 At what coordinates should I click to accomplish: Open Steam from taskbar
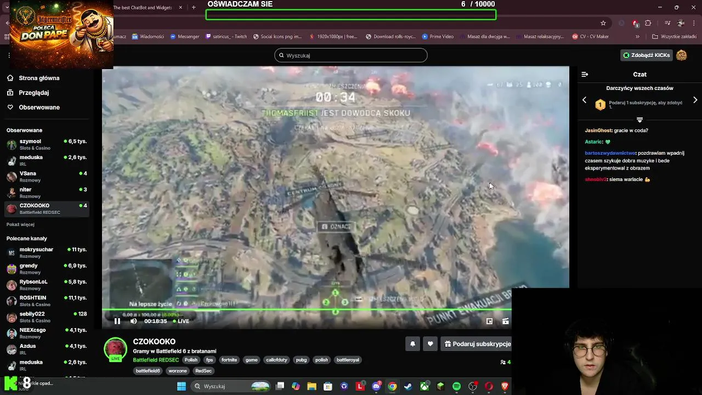408,386
